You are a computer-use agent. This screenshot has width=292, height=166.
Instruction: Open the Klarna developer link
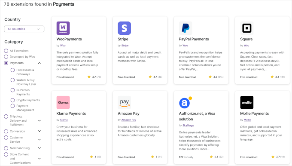point(64,120)
